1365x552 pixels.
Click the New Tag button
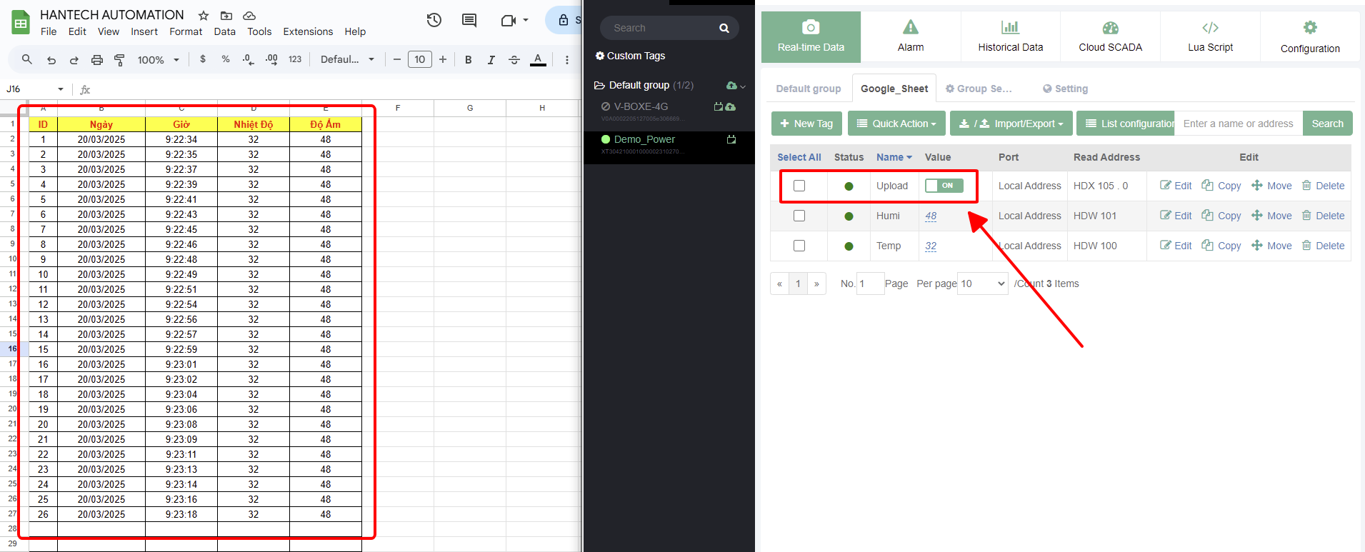pyautogui.click(x=806, y=124)
